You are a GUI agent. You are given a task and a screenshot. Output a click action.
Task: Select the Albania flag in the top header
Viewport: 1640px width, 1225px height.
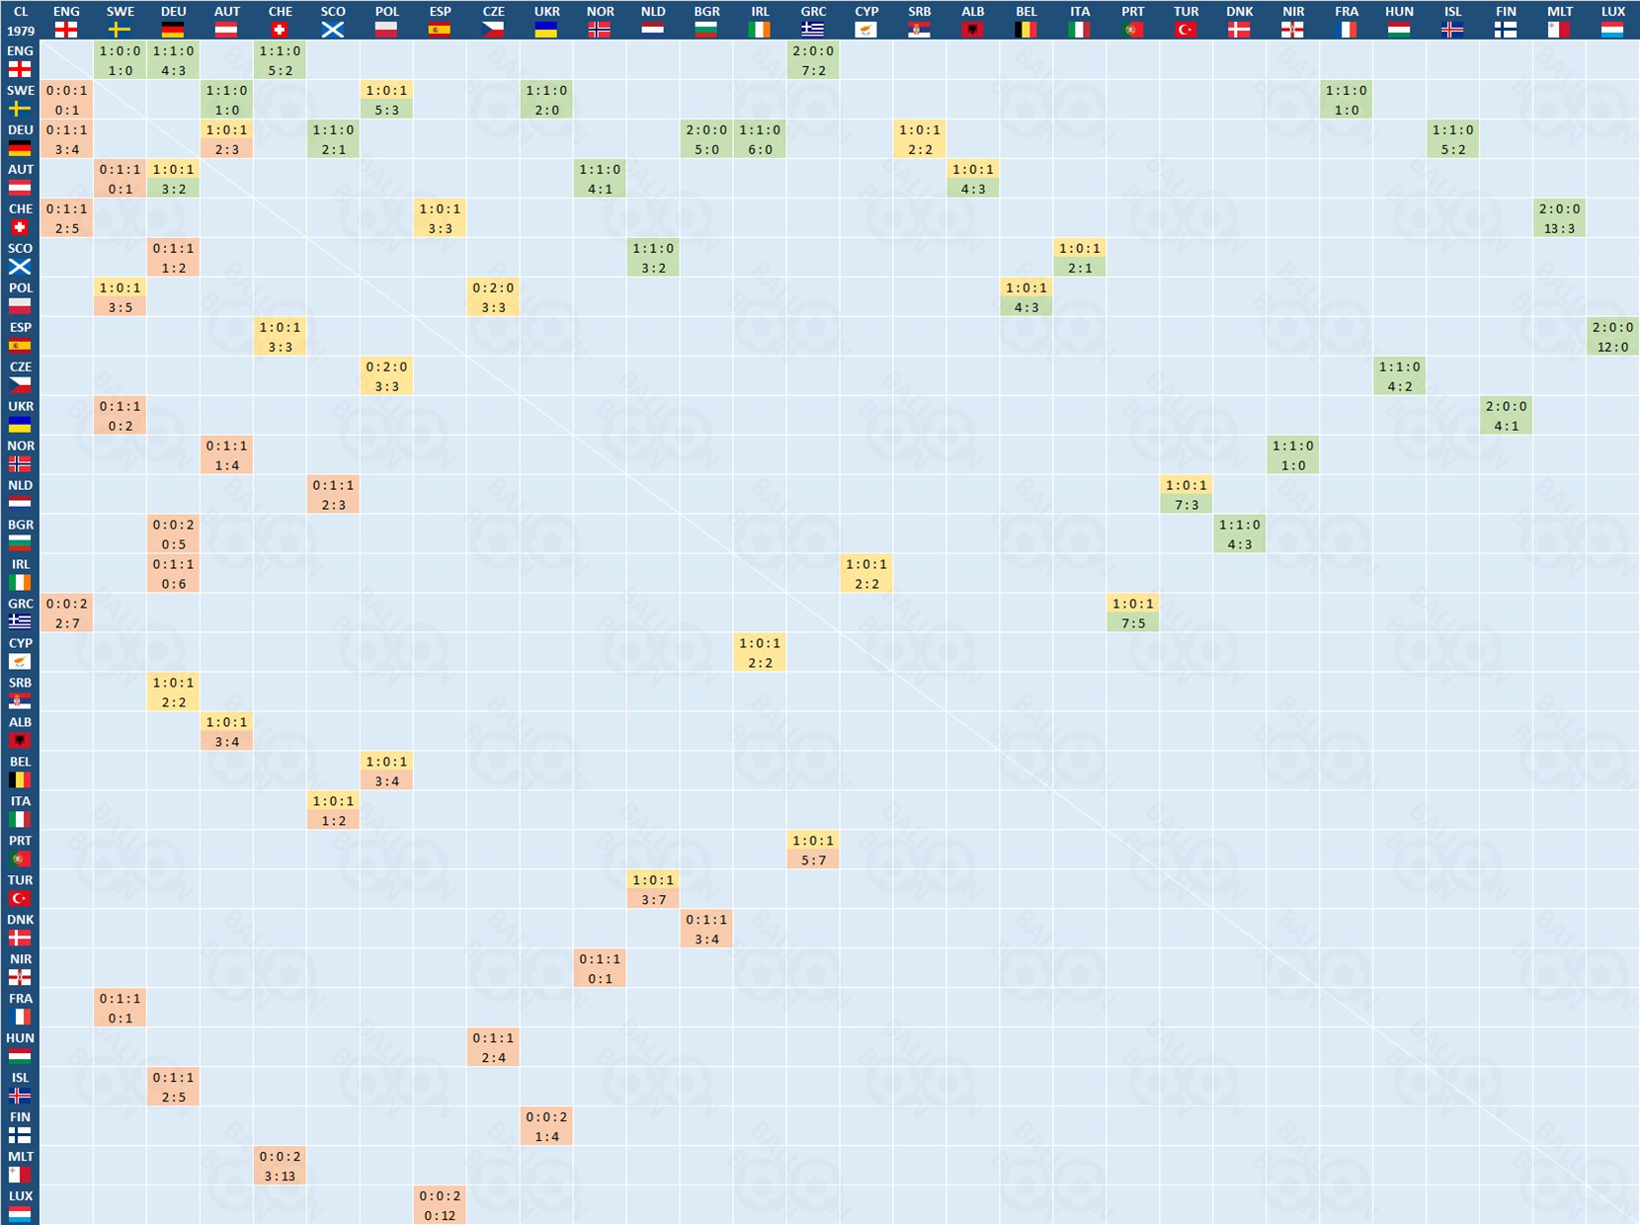click(973, 30)
